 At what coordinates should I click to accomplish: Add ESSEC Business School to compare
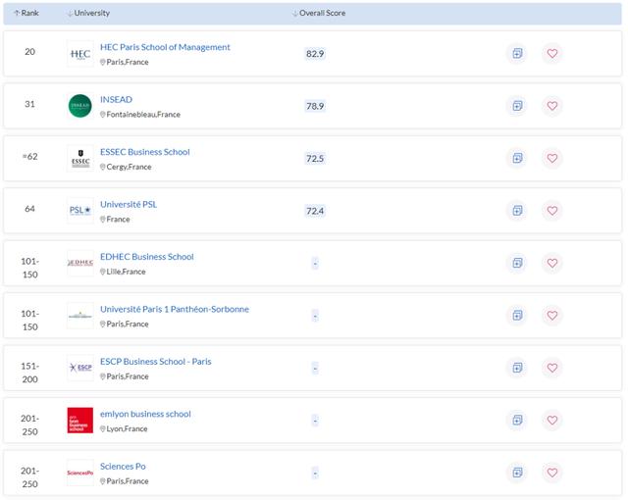pyautogui.click(x=517, y=158)
